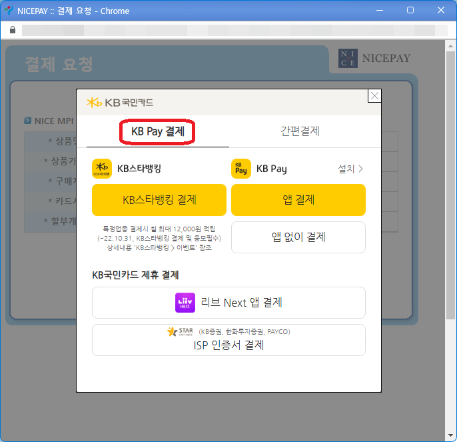This screenshot has height=442, width=457.
Task: Choose 앱 없이 결제 option
Action: [x=298, y=237]
